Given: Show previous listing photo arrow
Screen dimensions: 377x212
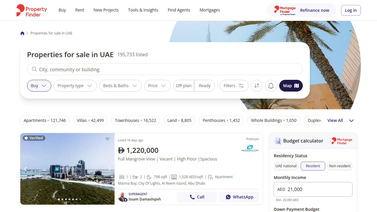Looking at the screenshot, I should pyautogui.click(x=25, y=169).
